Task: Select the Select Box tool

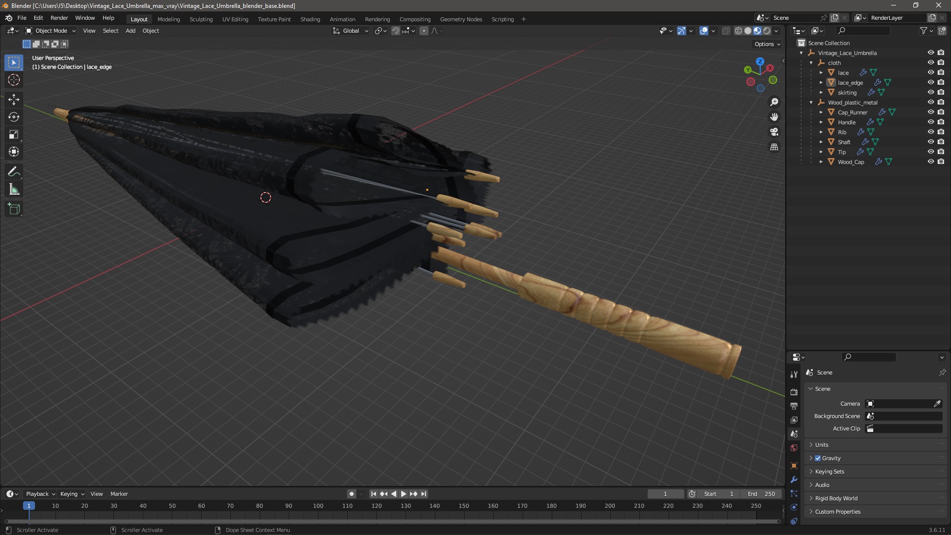Action: pyautogui.click(x=14, y=62)
